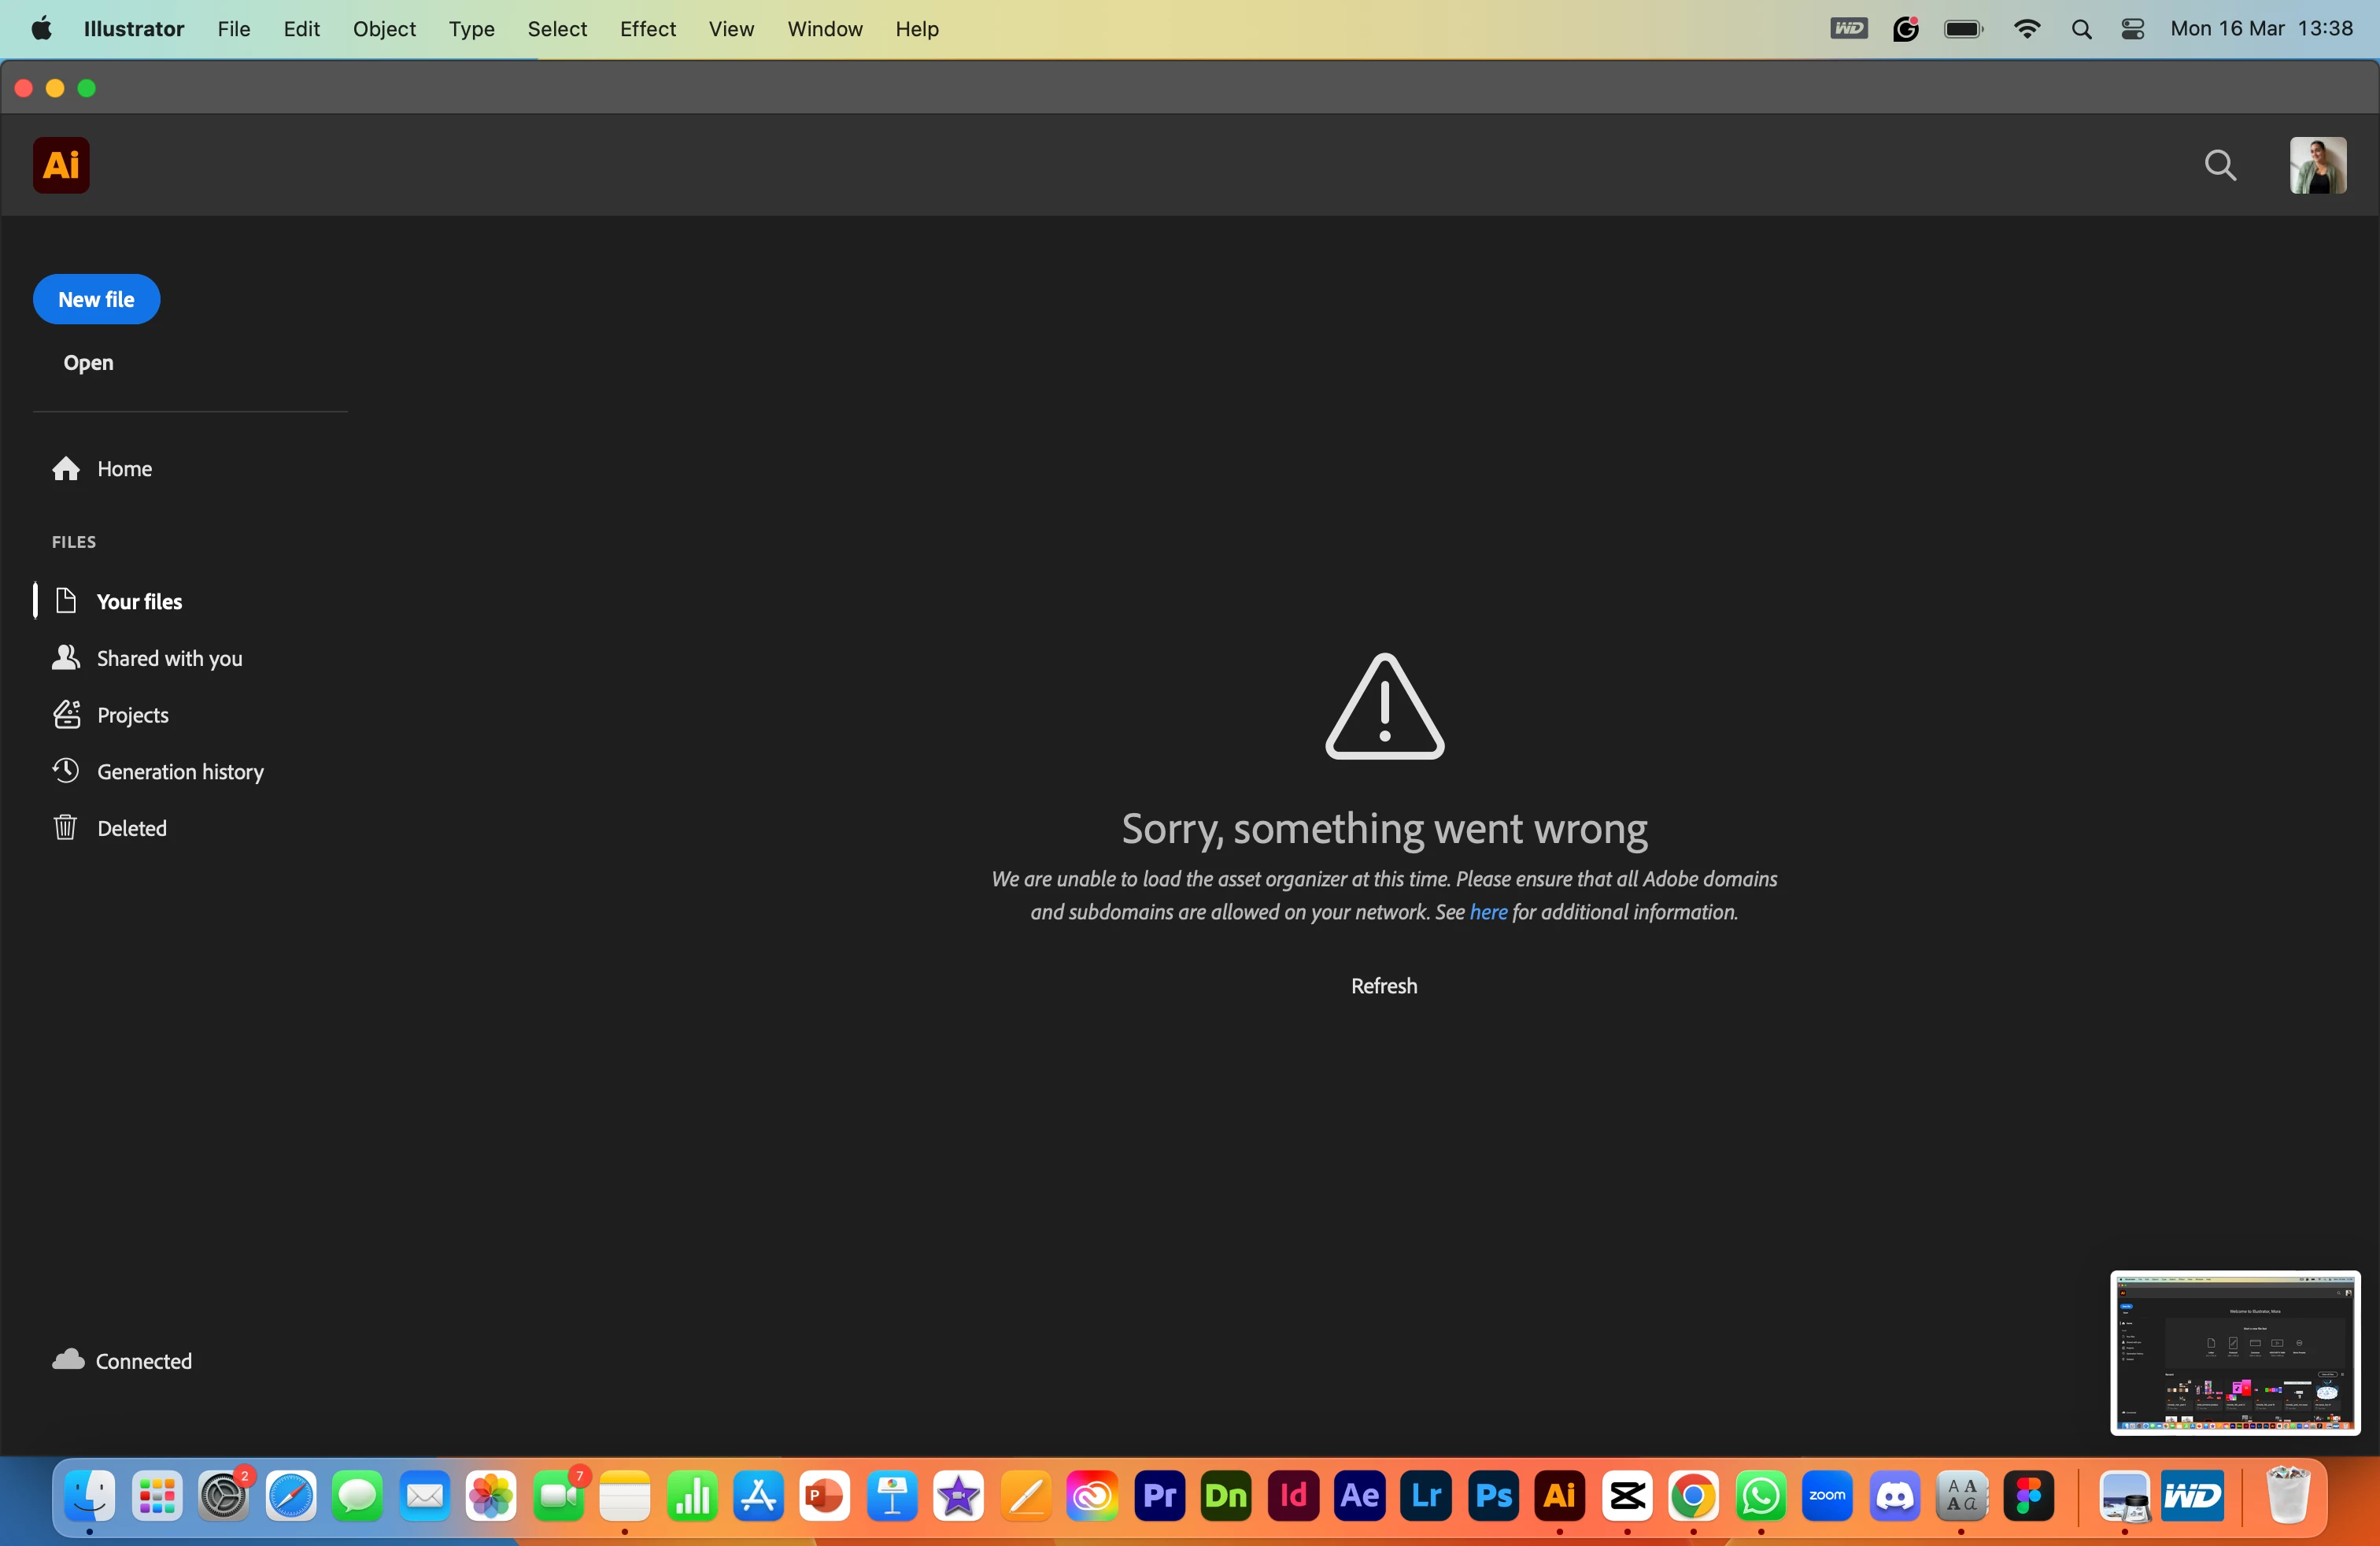Open the user profile avatar
The image size is (2380, 1546).
point(2317,165)
